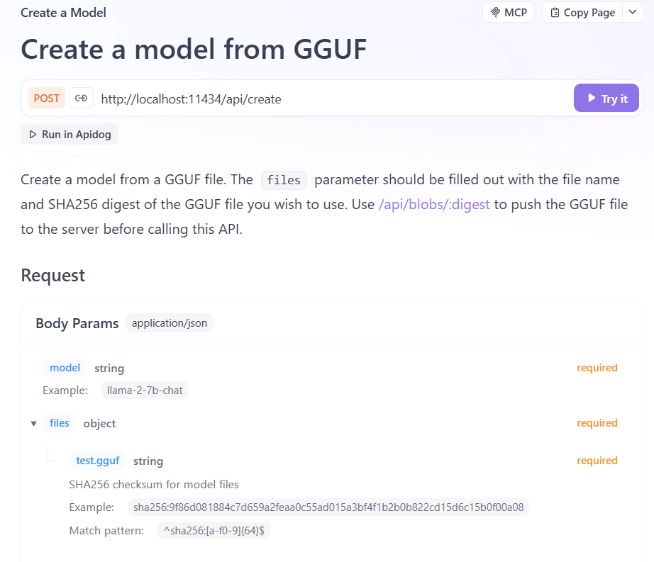This screenshot has height=562, width=654.
Task: Select the model parameter name
Action: tap(65, 368)
